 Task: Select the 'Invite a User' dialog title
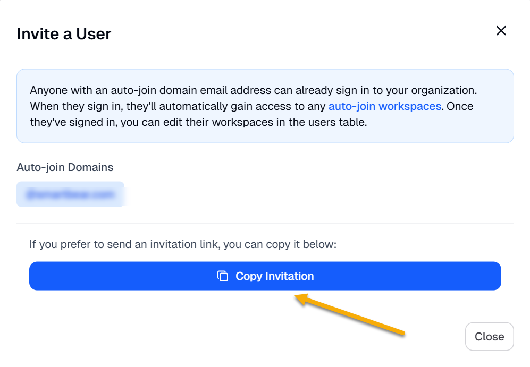pyautogui.click(x=64, y=33)
